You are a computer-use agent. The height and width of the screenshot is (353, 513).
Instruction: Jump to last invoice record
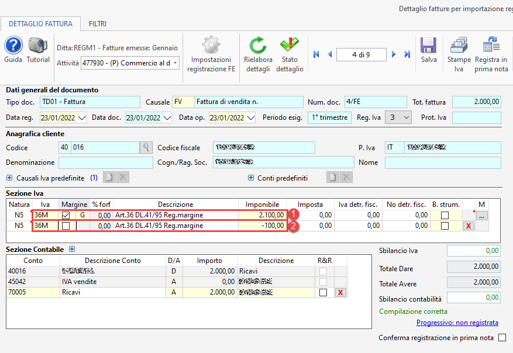[x=407, y=54]
